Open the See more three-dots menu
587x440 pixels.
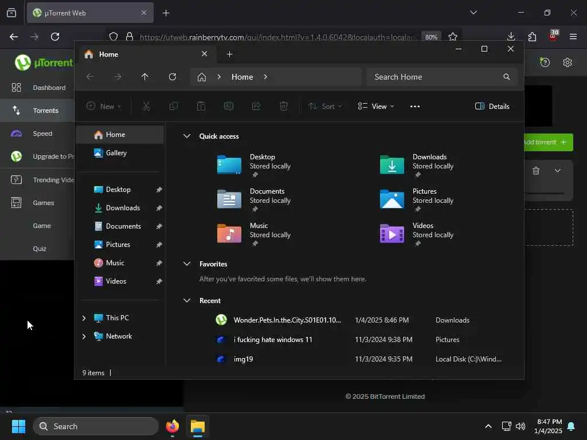click(415, 106)
